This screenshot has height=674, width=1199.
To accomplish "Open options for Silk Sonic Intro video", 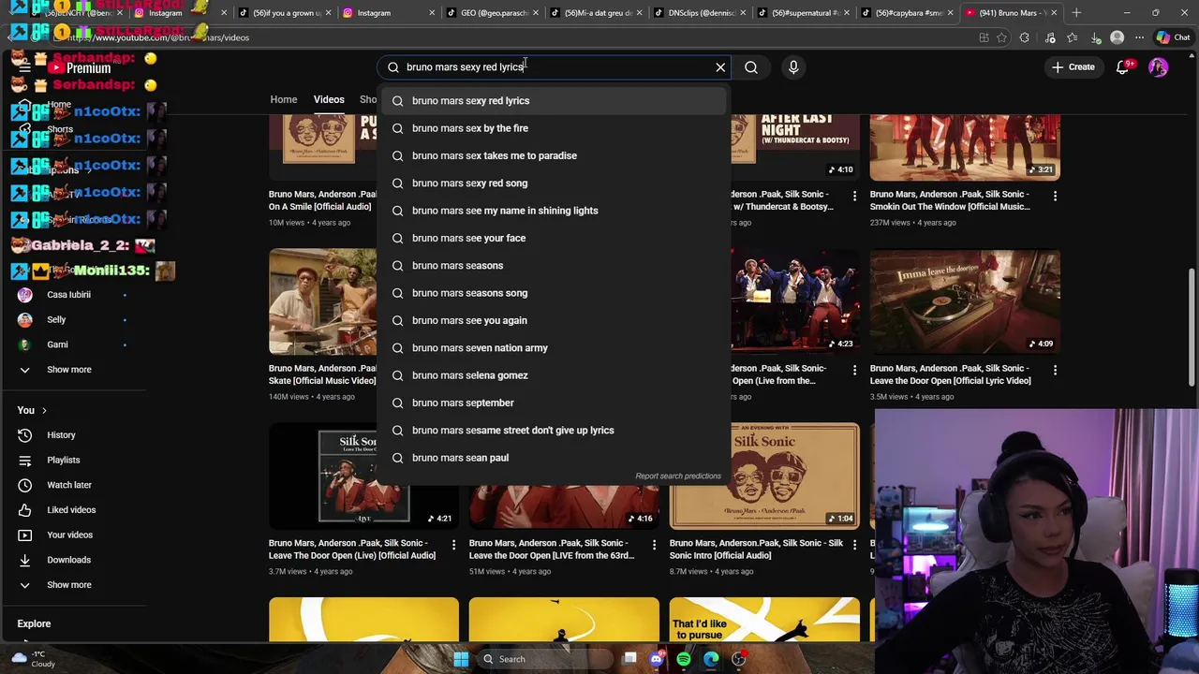I will pyautogui.click(x=854, y=545).
